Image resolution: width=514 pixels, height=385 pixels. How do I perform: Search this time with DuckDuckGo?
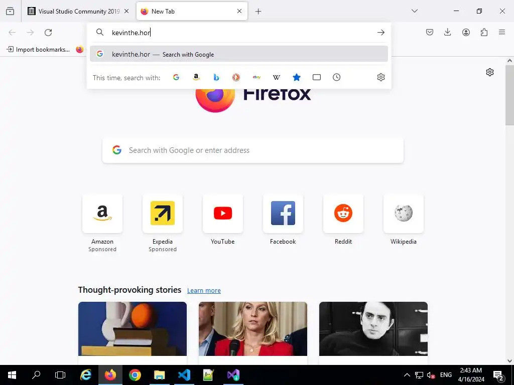coord(236,77)
